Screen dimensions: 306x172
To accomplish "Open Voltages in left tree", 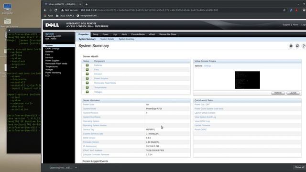I will (x=49, y=69).
